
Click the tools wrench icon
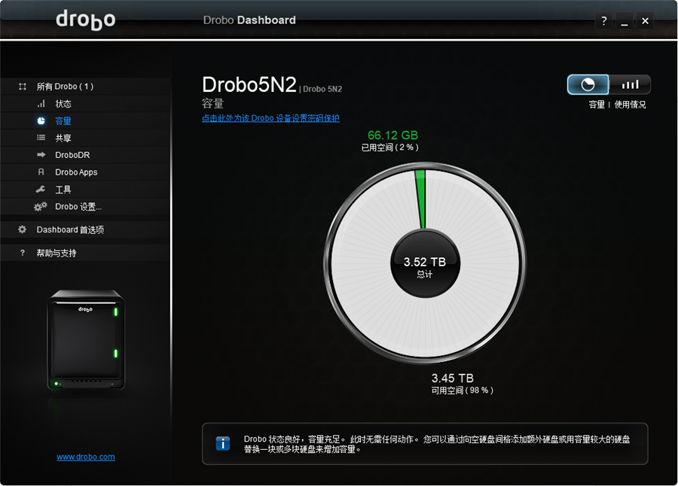[41, 190]
